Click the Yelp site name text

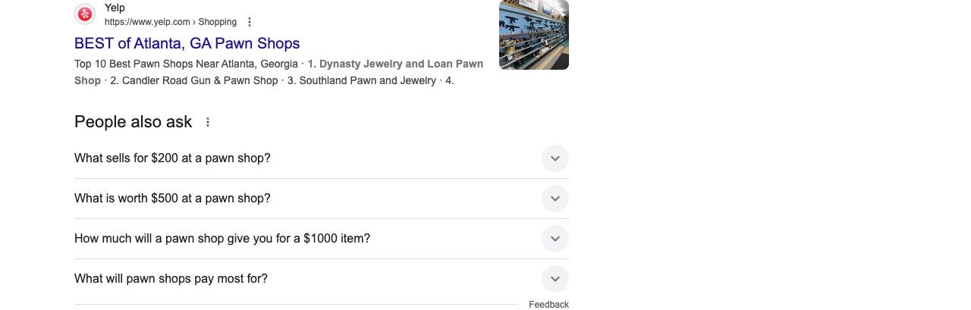tap(115, 8)
